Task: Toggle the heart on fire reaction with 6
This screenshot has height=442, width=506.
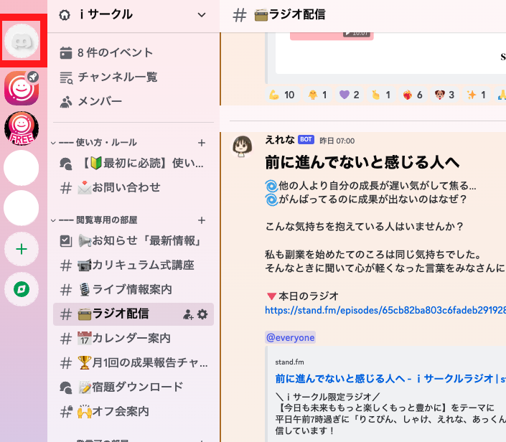Action: coord(413,95)
